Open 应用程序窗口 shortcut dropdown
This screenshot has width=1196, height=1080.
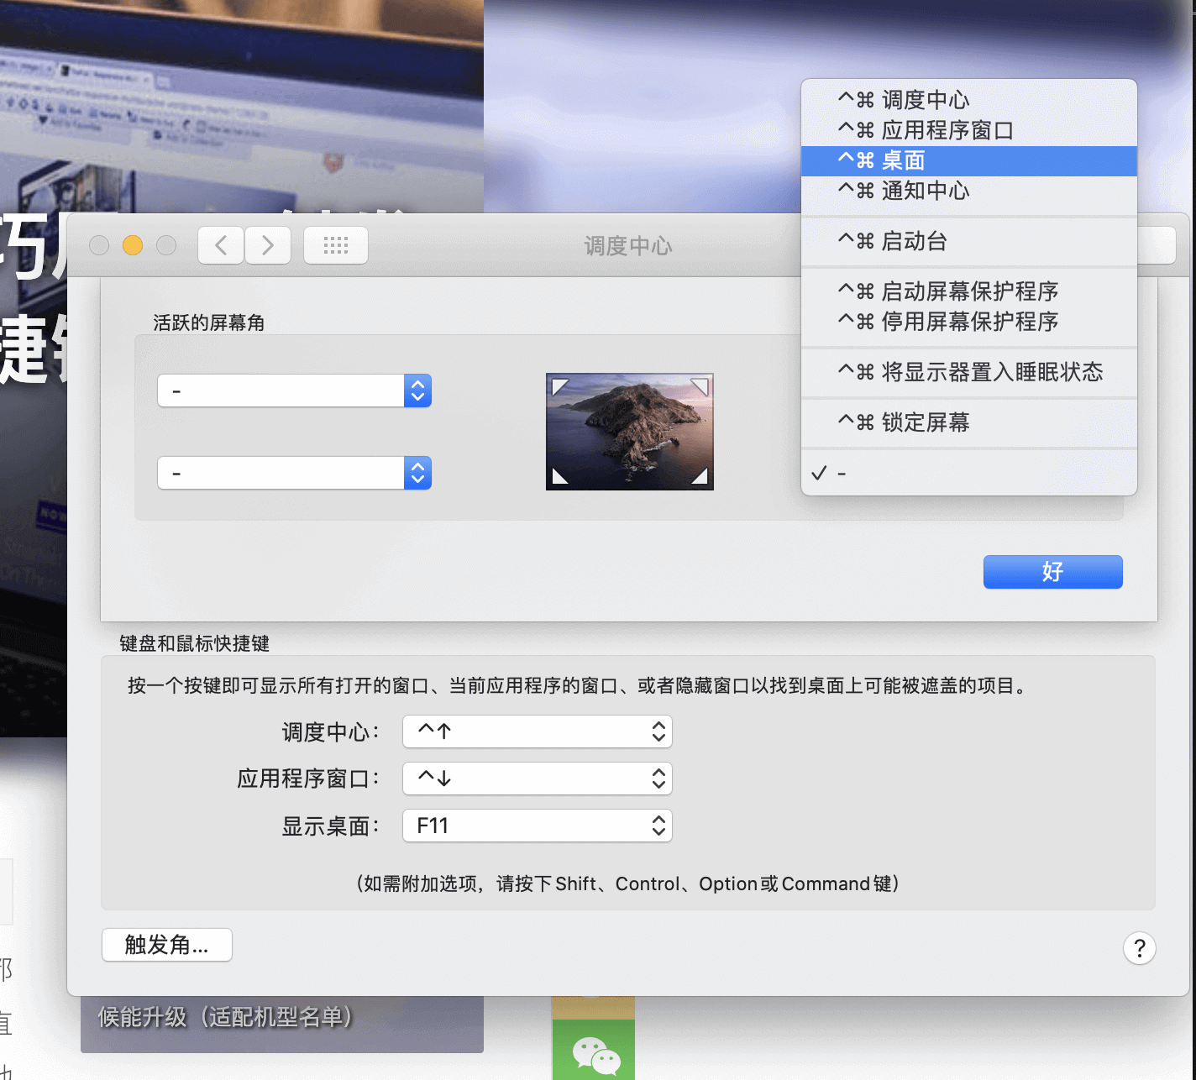click(x=538, y=779)
